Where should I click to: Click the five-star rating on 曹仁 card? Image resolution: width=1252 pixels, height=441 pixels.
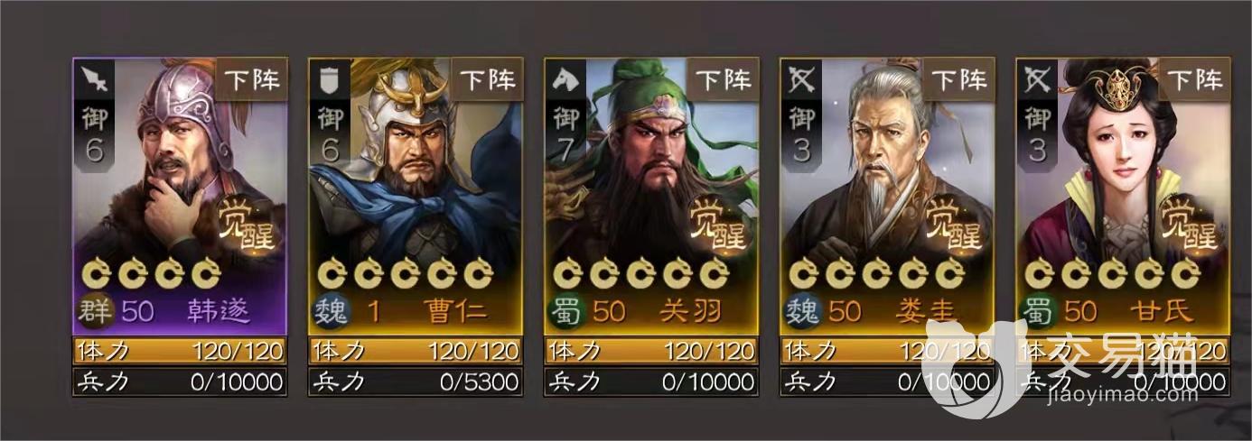406,272
